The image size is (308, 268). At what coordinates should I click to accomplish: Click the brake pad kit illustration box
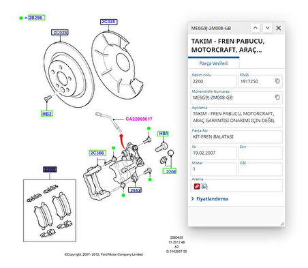(50, 211)
